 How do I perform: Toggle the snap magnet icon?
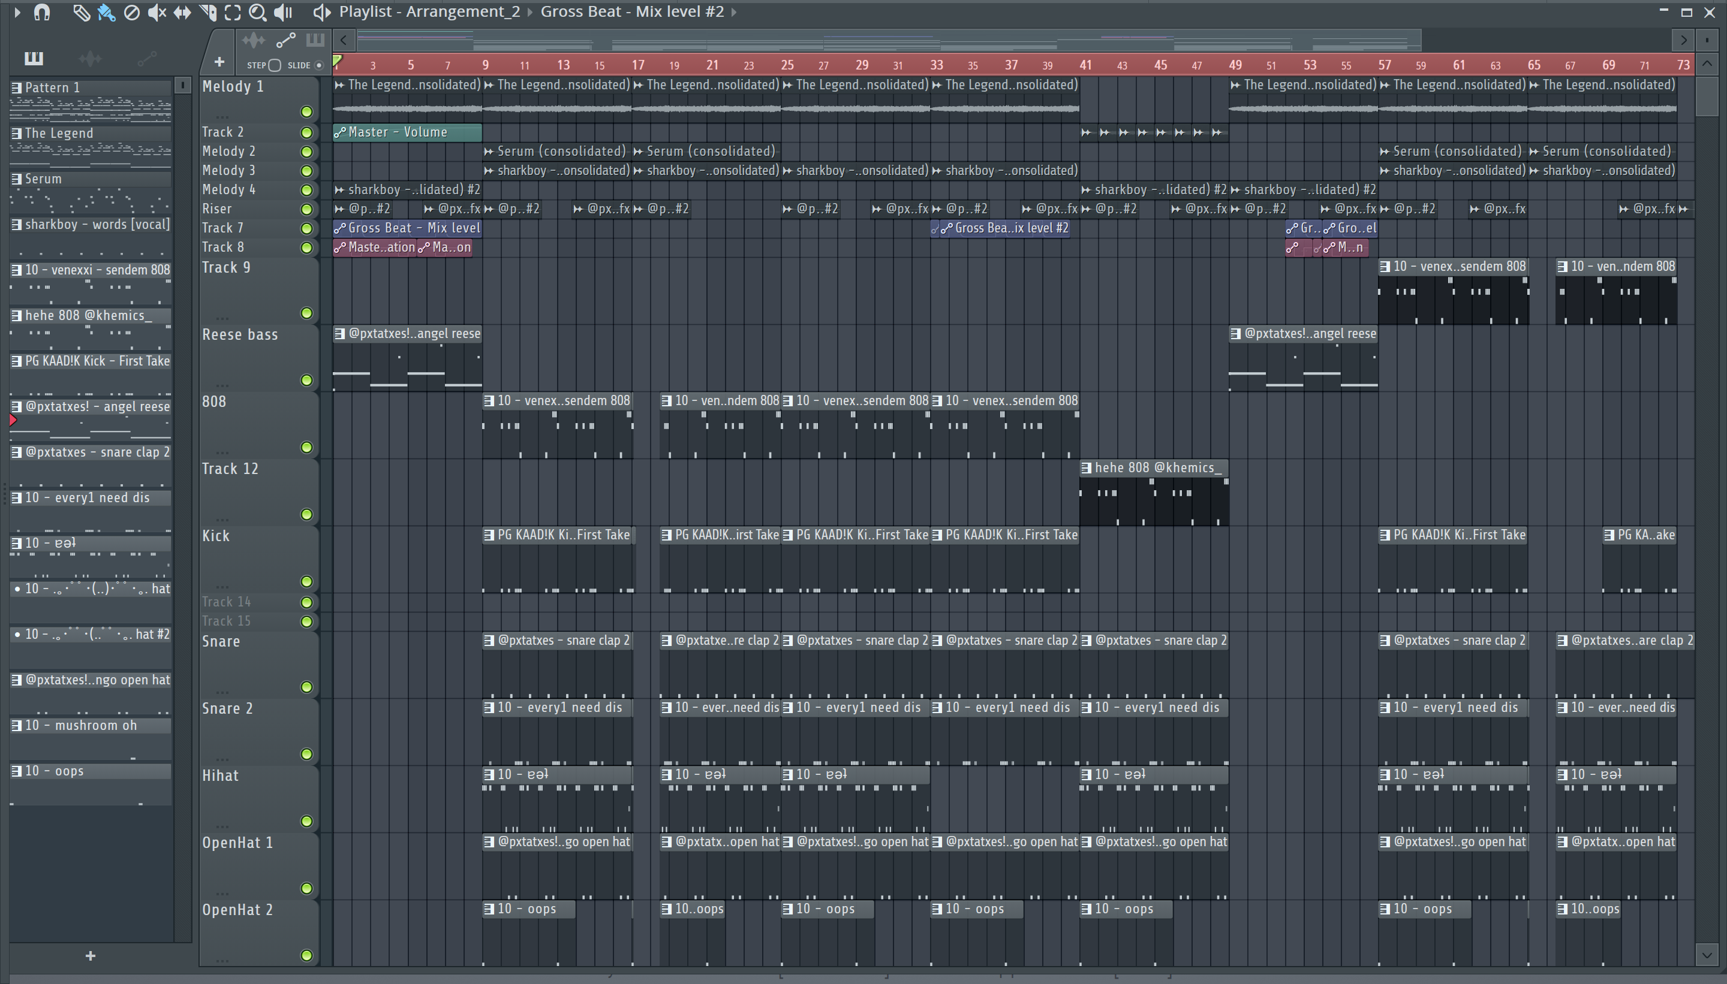pos(42,12)
